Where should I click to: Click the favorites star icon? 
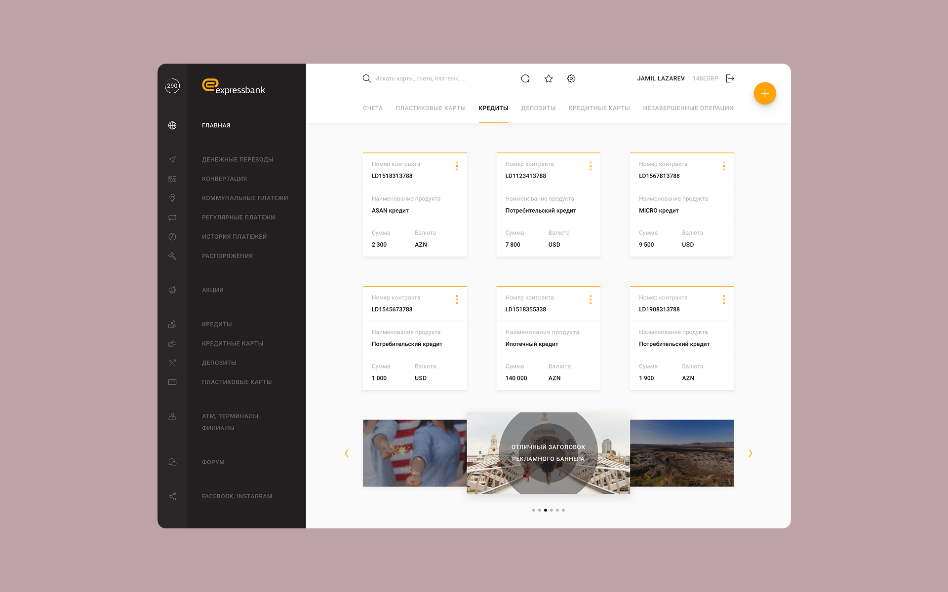click(x=549, y=78)
